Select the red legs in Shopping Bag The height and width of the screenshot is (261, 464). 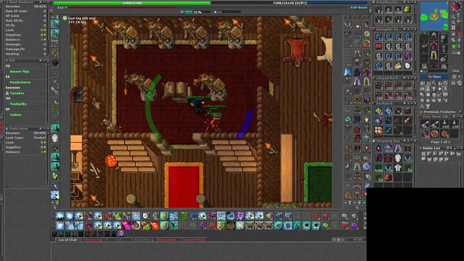click(378, 158)
